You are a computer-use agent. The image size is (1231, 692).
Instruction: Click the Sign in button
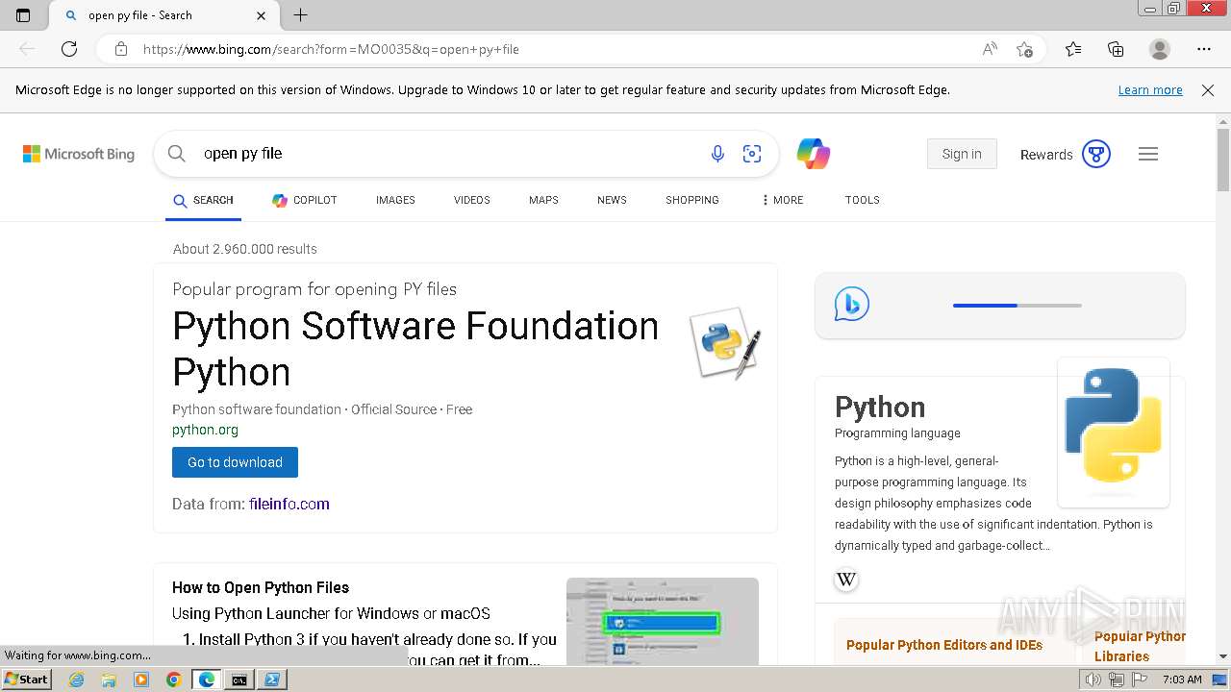pos(962,154)
